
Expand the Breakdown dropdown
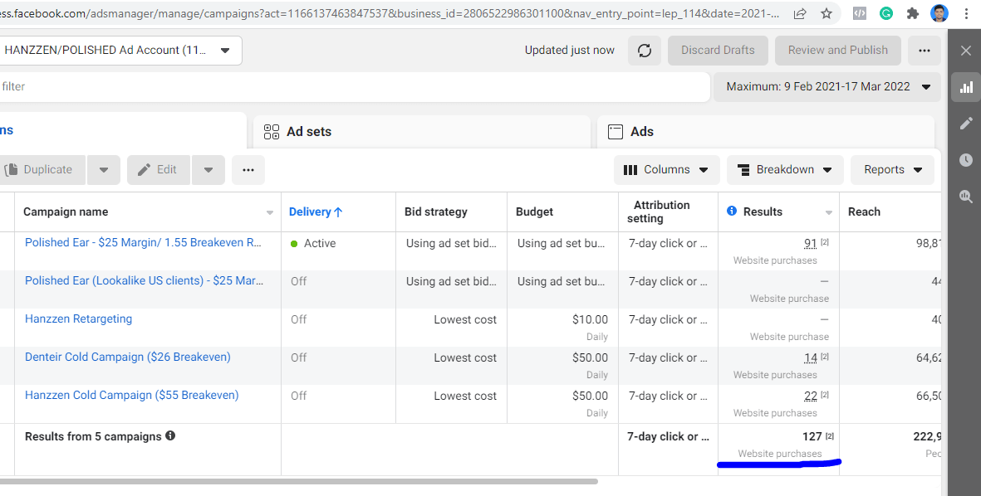click(784, 170)
